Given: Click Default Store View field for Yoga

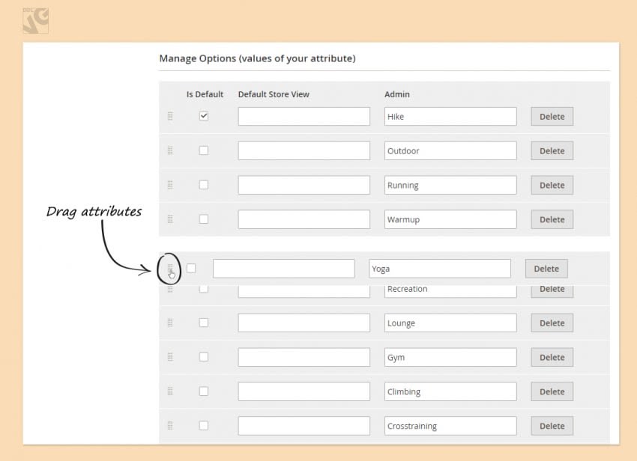Looking at the screenshot, I should click(x=283, y=269).
